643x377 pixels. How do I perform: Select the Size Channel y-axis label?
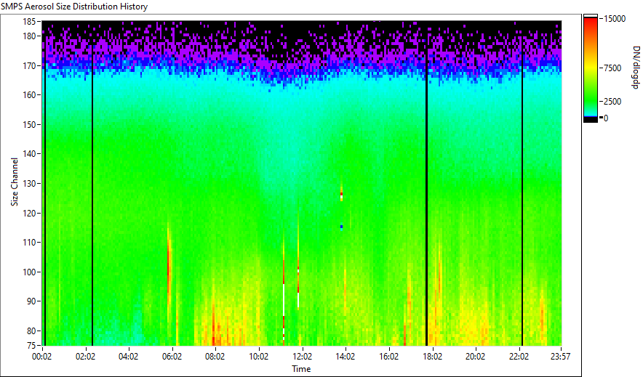pyautogui.click(x=15, y=182)
